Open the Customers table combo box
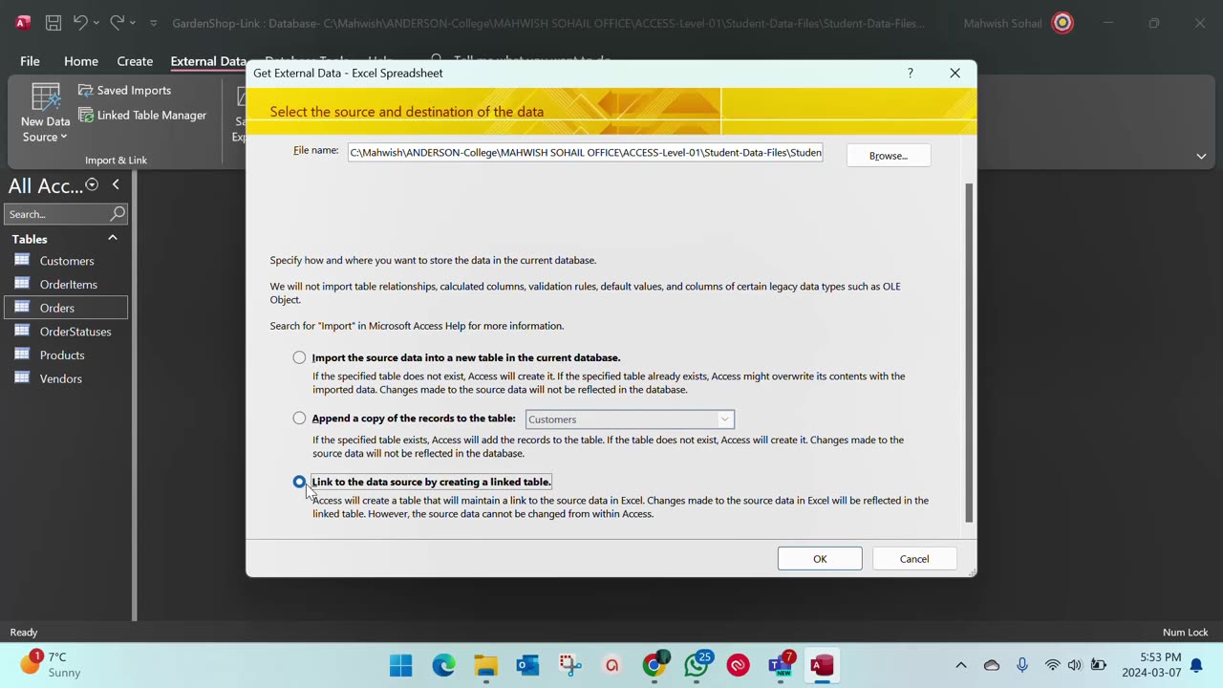The image size is (1223, 688). 630,419
